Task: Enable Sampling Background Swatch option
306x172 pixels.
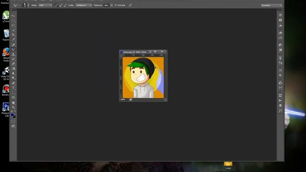Action: click(65, 5)
